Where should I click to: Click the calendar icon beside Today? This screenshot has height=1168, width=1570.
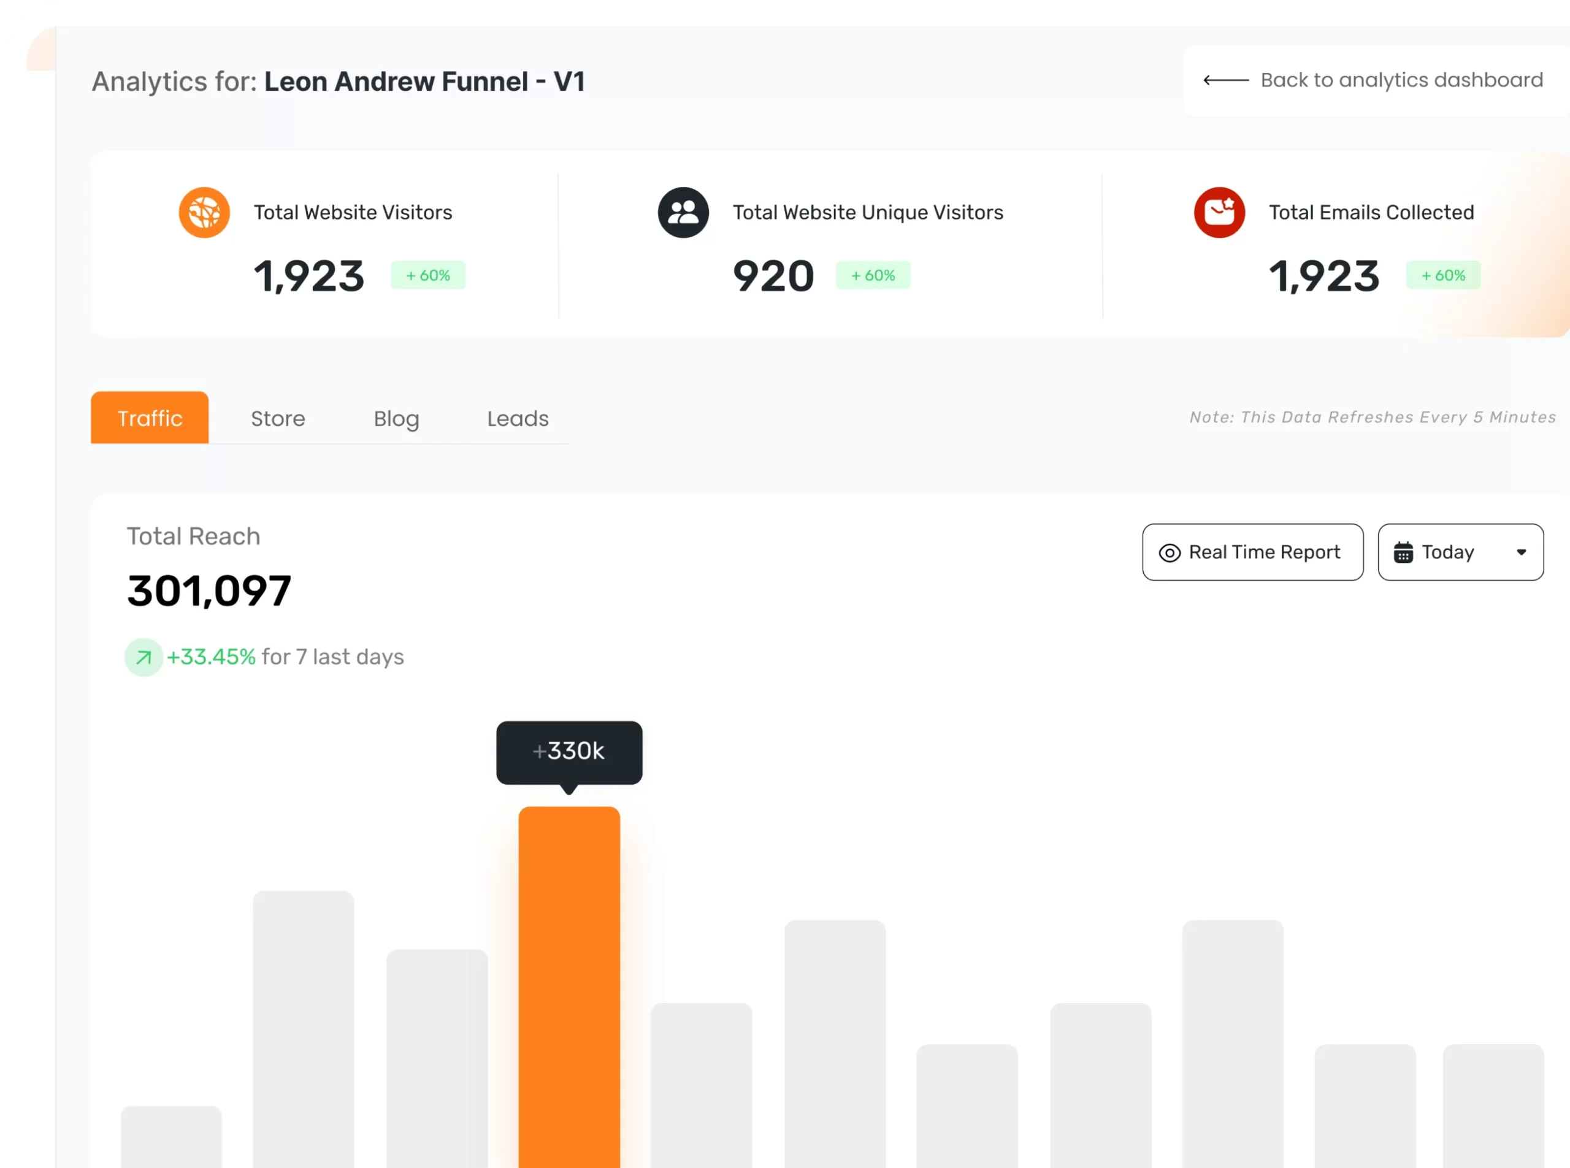coord(1403,552)
